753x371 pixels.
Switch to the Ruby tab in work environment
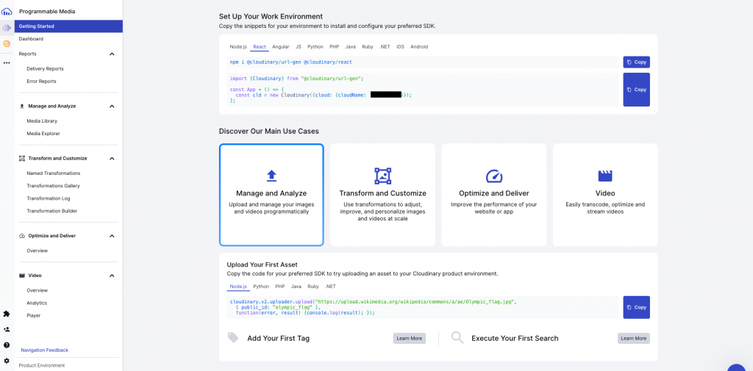point(368,46)
